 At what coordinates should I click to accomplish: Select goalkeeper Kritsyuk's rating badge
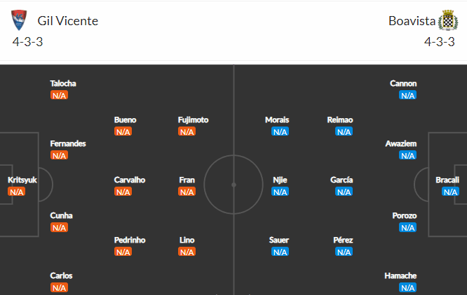click(x=16, y=192)
